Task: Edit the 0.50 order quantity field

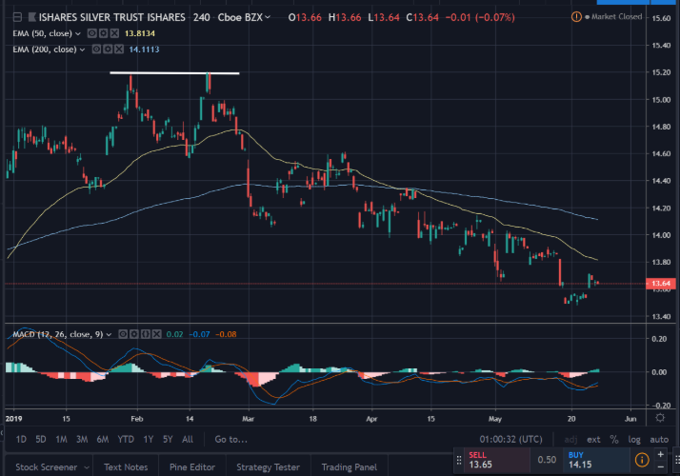Action: coord(547,460)
